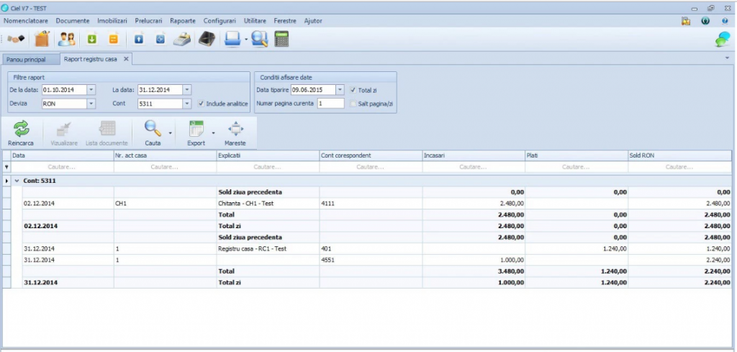
Task: Click the Explicatii column search field
Action: point(268,167)
